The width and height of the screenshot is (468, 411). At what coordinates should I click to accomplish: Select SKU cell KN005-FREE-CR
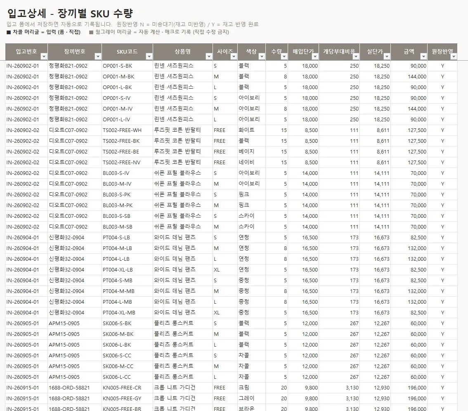[x=127, y=388]
